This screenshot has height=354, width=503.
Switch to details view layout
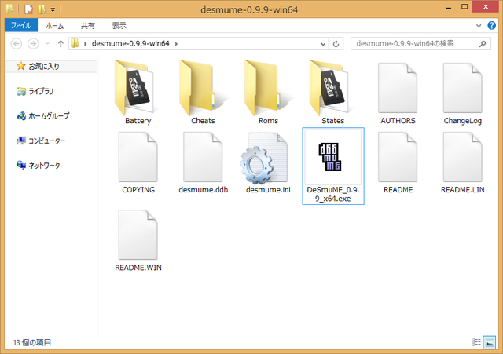476,342
